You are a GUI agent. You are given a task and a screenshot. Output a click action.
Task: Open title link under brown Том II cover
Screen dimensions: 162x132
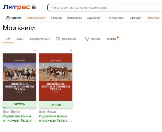click(x=19, y=118)
